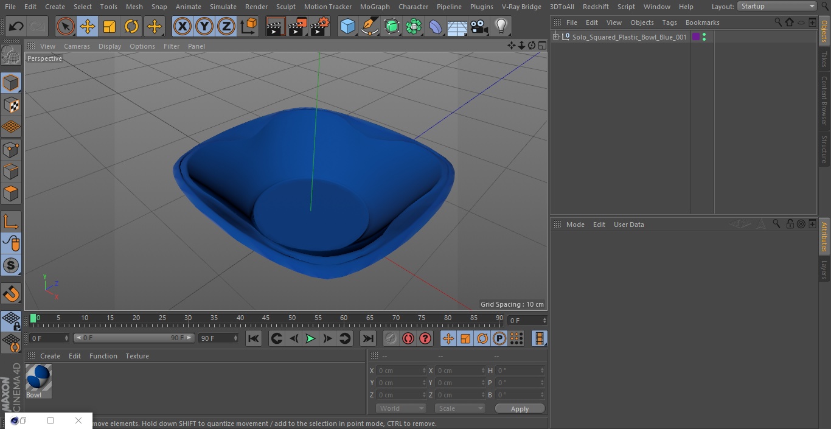Switch to Edges mode
The width and height of the screenshot is (831, 429).
pos(11,172)
